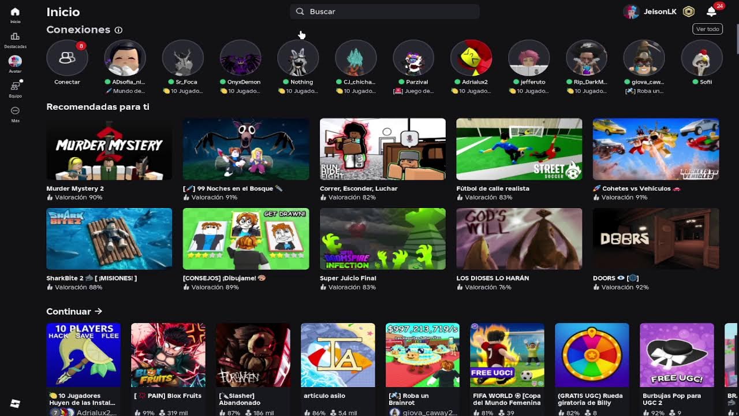Open CJ_chicha friend avatar
The height and width of the screenshot is (416, 739).
(356, 58)
